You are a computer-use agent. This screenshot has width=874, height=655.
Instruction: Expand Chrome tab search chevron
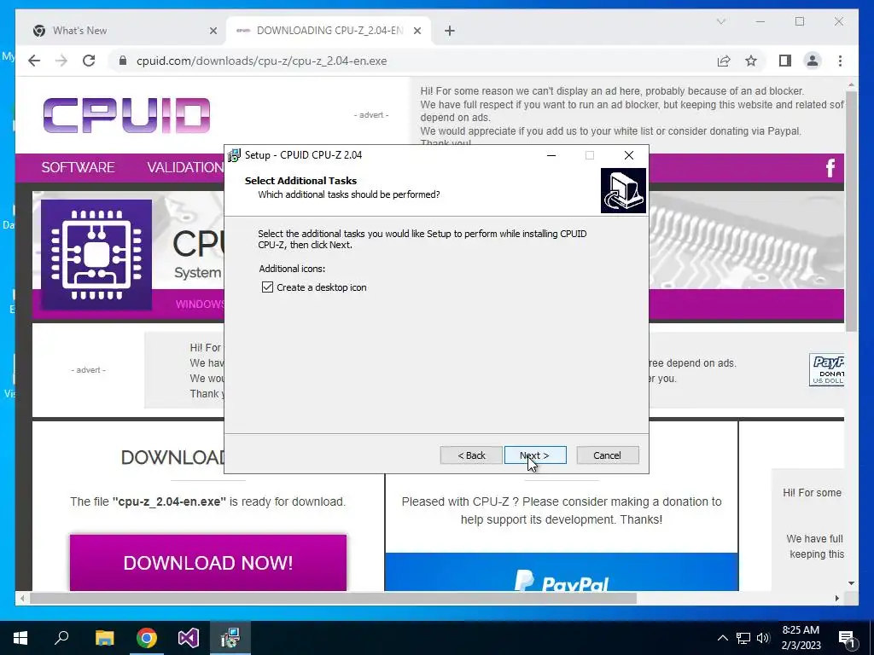(720, 21)
